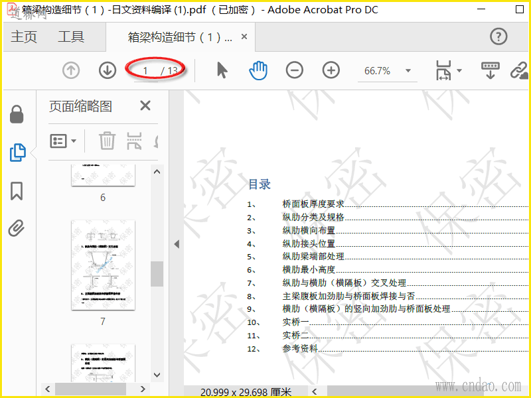This screenshot has width=531, height=398.
Task: Open contents entry 纵肋横向布置
Action: 309,230
